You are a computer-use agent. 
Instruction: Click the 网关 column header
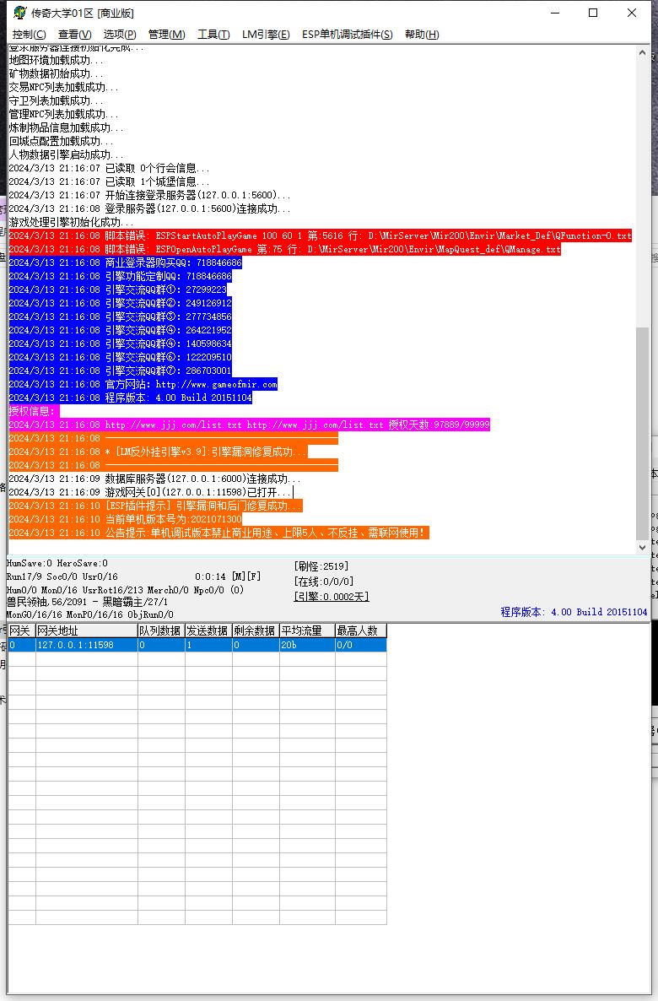[22, 630]
